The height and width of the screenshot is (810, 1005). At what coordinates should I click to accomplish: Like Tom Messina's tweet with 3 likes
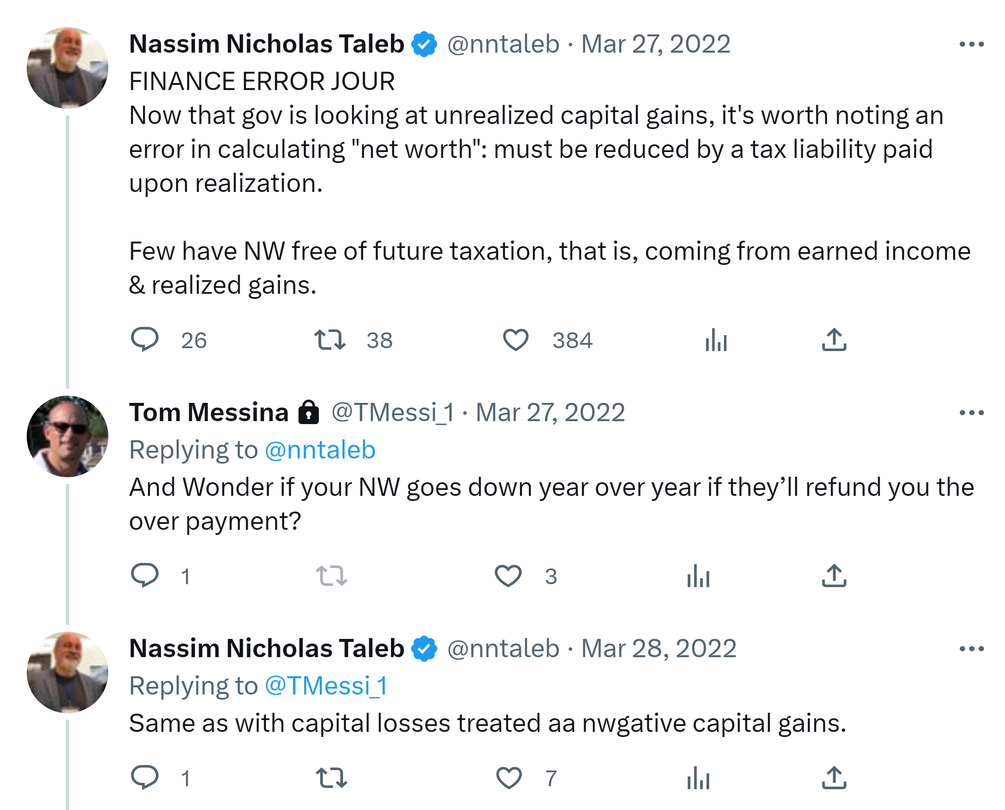508,576
